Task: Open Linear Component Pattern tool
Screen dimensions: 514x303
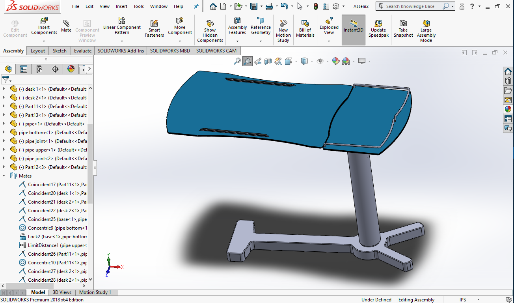Action: [122, 26]
